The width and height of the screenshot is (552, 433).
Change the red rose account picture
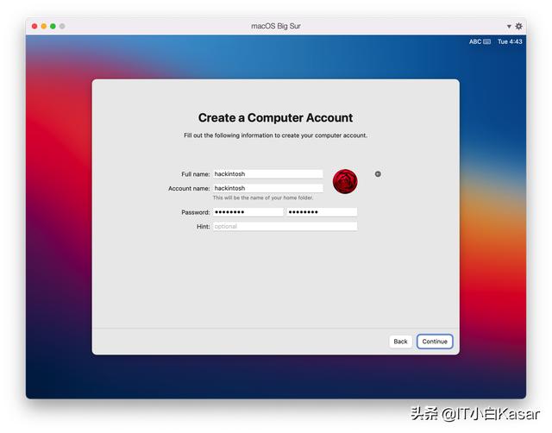click(x=345, y=181)
